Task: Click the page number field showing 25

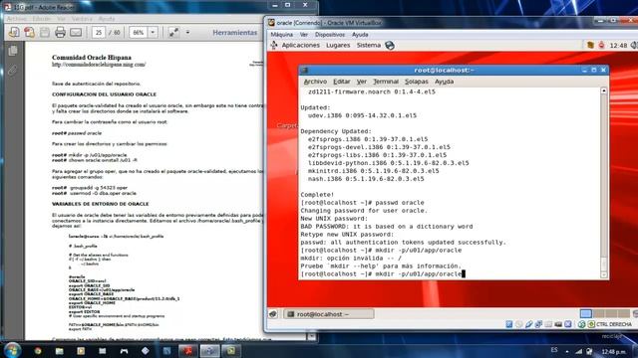Action: click(x=99, y=33)
